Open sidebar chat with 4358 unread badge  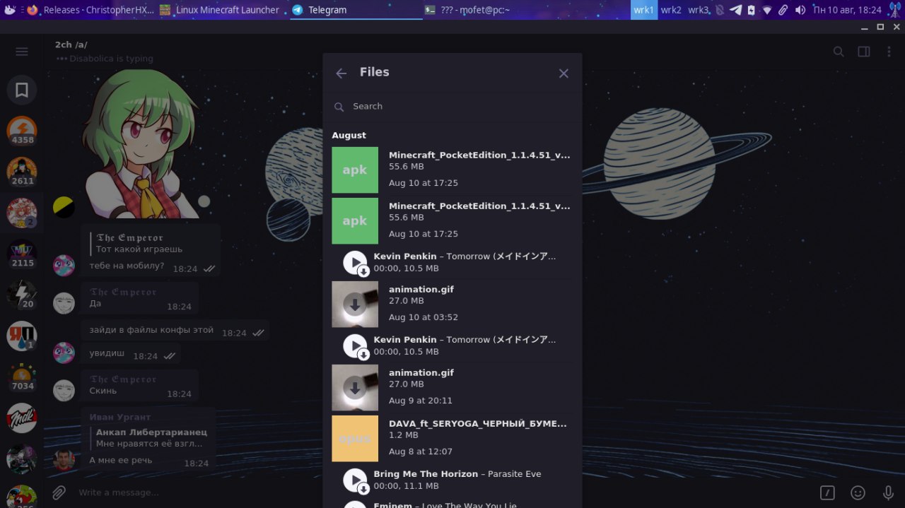tap(22, 131)
